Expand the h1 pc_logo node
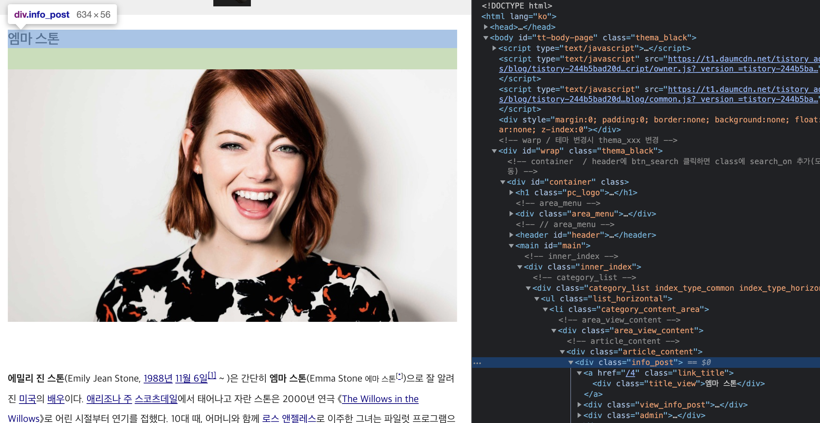The width and height of the screenshot is (820, 423). point(511,192)
